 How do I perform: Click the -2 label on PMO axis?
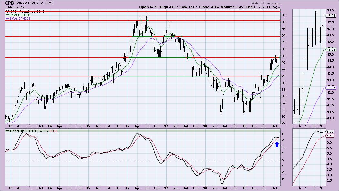pos(283,166)
